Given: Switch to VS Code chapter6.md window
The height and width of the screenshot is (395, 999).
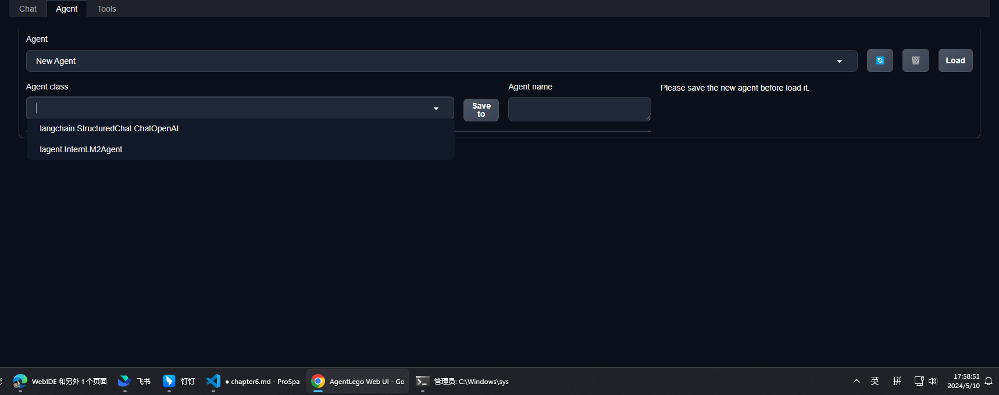Looking at the screenshot, I should tap(253, 382).
